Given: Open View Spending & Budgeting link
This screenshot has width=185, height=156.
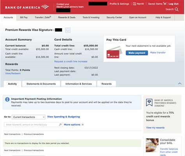Looking at the screenshot, I should (x=64, y=117).
